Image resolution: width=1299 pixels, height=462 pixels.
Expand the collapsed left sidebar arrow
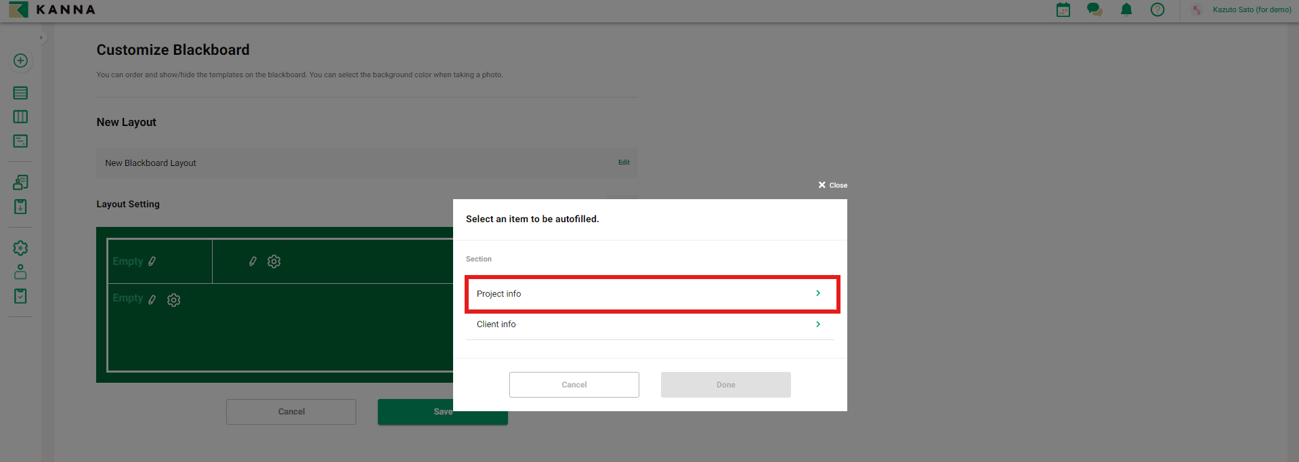41,38
